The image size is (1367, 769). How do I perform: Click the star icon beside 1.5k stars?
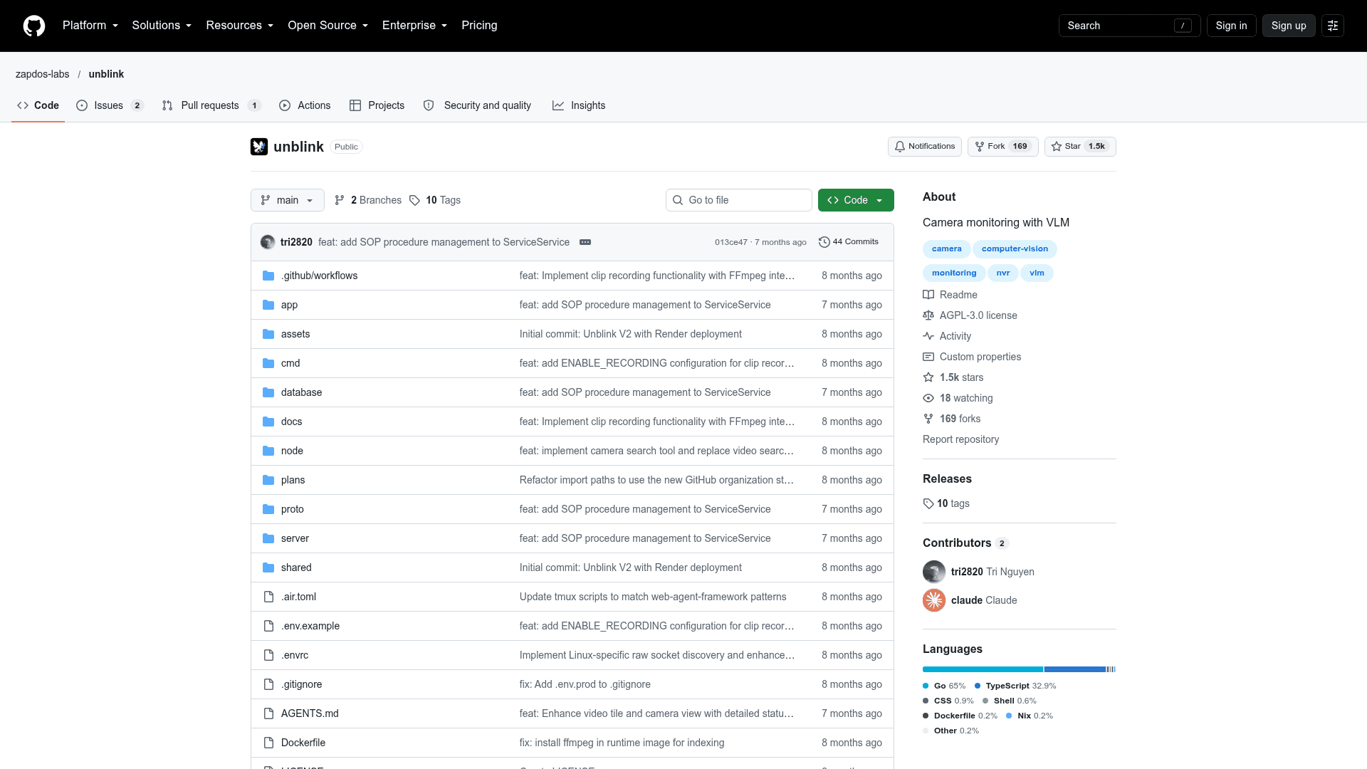point(928,377)
